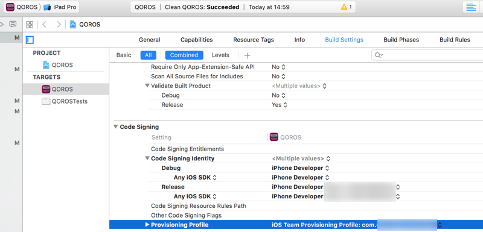Click the yellow warning triangle indicator
This screenshot has width=483, height=232.
pyautogui.click(x=344, y=7)
